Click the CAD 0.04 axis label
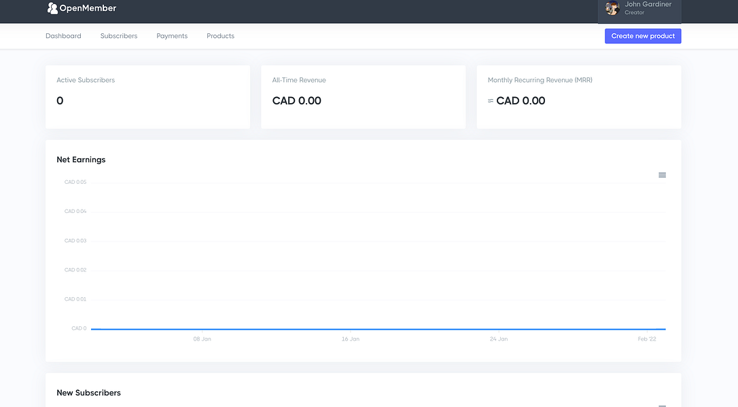The image size is (738, 407). pos(75,211)
